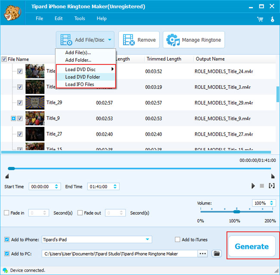Click the Title_29 video thumbnail
This screenshot has height=275, width=280.
pos(35,102)
